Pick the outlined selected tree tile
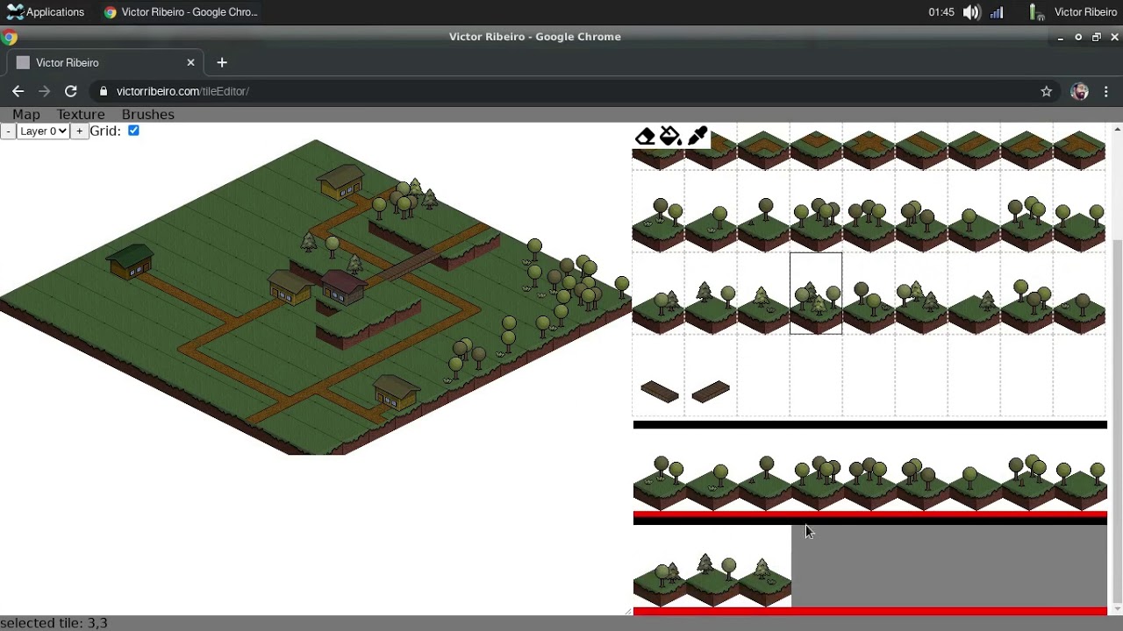 816,294
